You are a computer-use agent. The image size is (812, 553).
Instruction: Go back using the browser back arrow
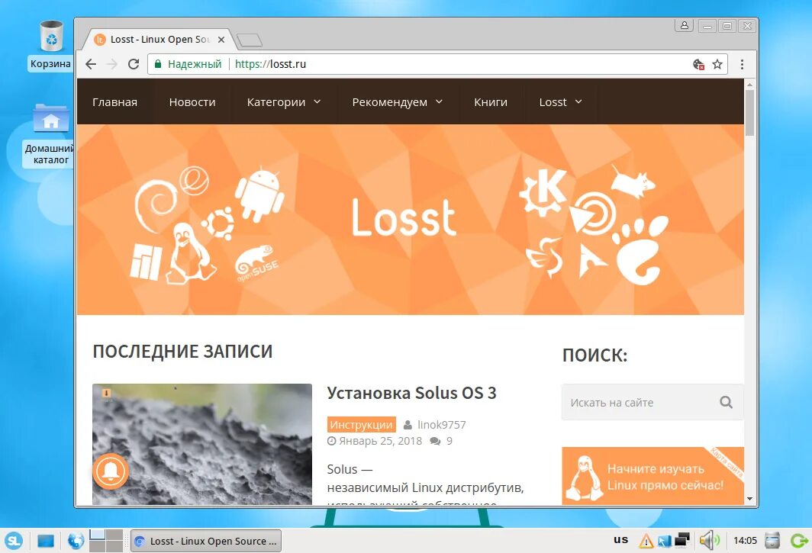(91, 64)
